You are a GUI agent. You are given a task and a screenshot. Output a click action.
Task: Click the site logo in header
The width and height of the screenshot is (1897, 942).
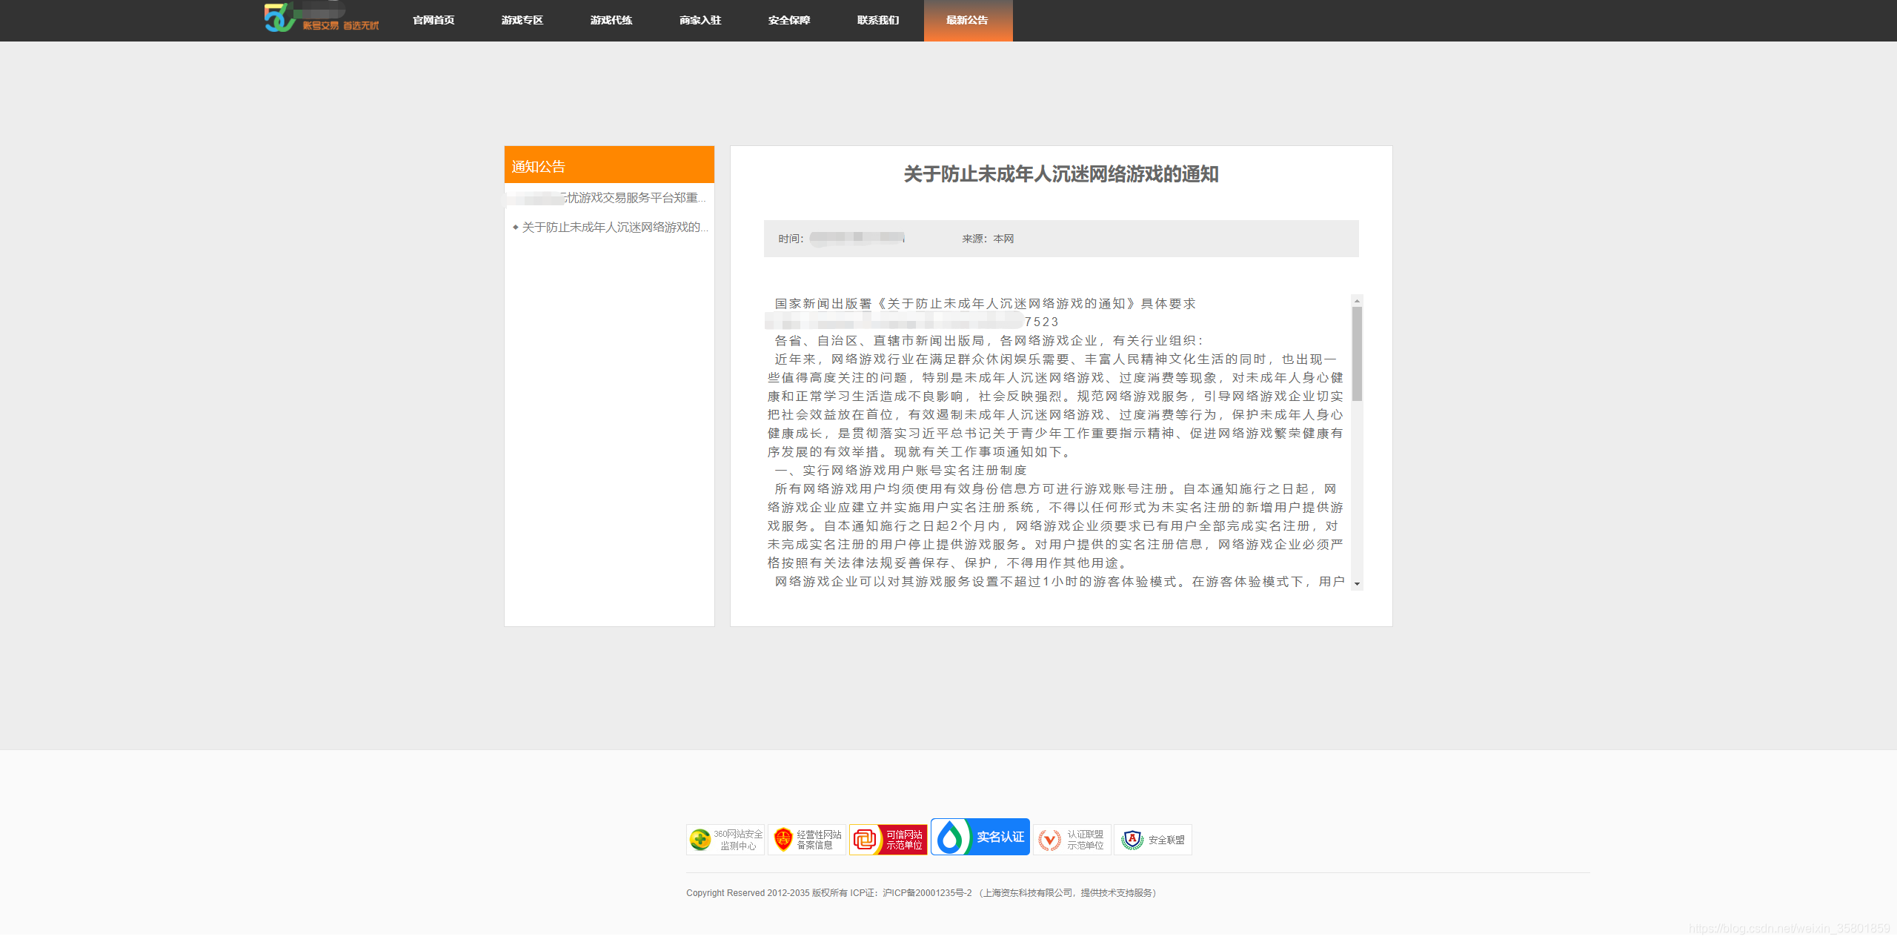320,18
